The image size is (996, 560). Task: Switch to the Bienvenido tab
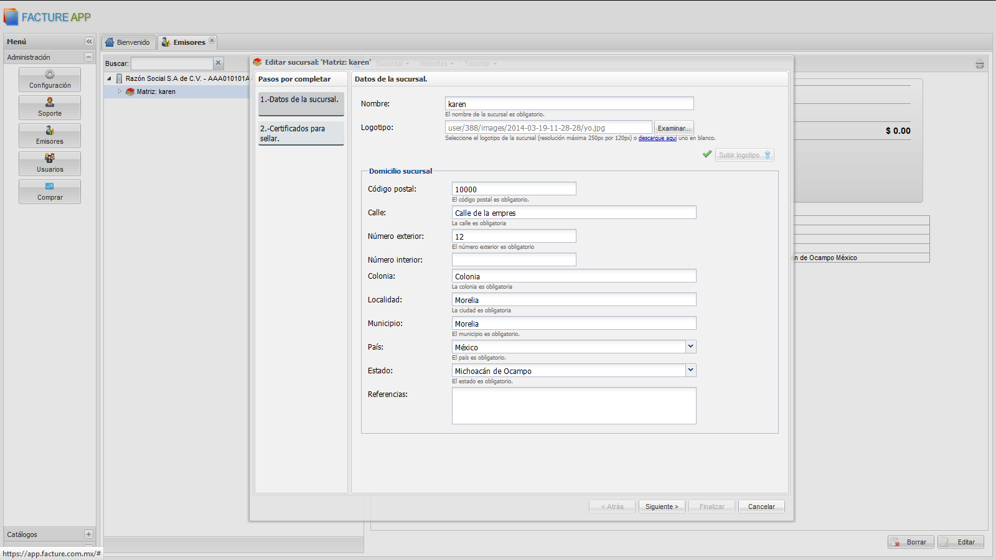(128, 42)
